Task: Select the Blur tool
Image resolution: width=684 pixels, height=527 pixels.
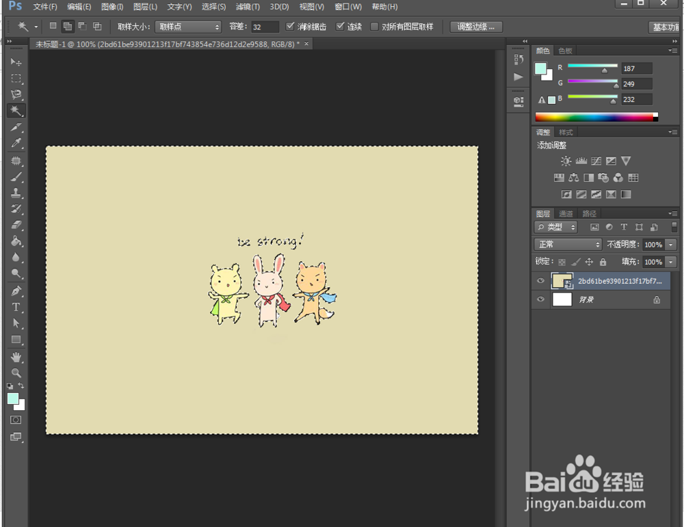Action: pyautogui.click(x=16, y=257)
